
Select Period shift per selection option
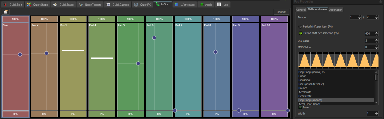(x=300, y=33)
